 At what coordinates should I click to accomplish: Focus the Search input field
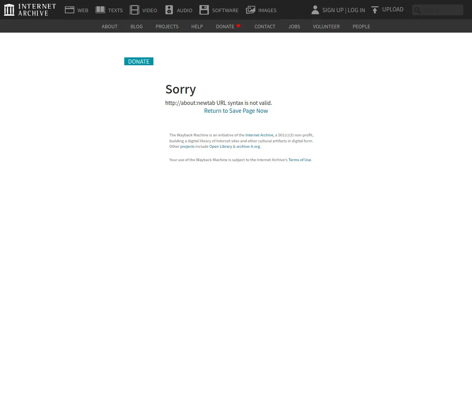pyautogui.click(x=438, y=10)
